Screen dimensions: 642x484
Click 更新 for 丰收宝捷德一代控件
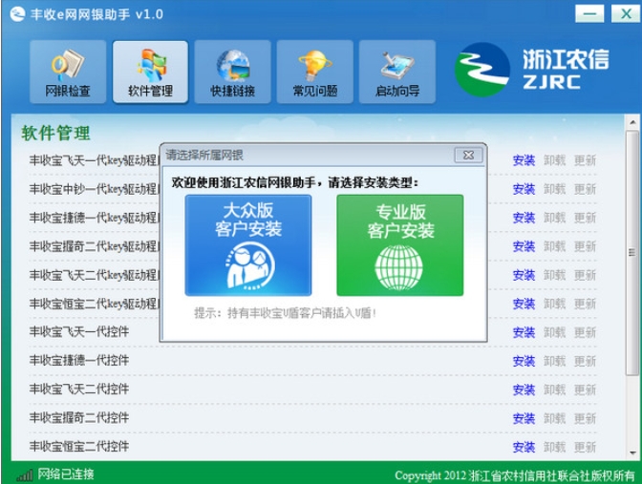pos(585,361)
